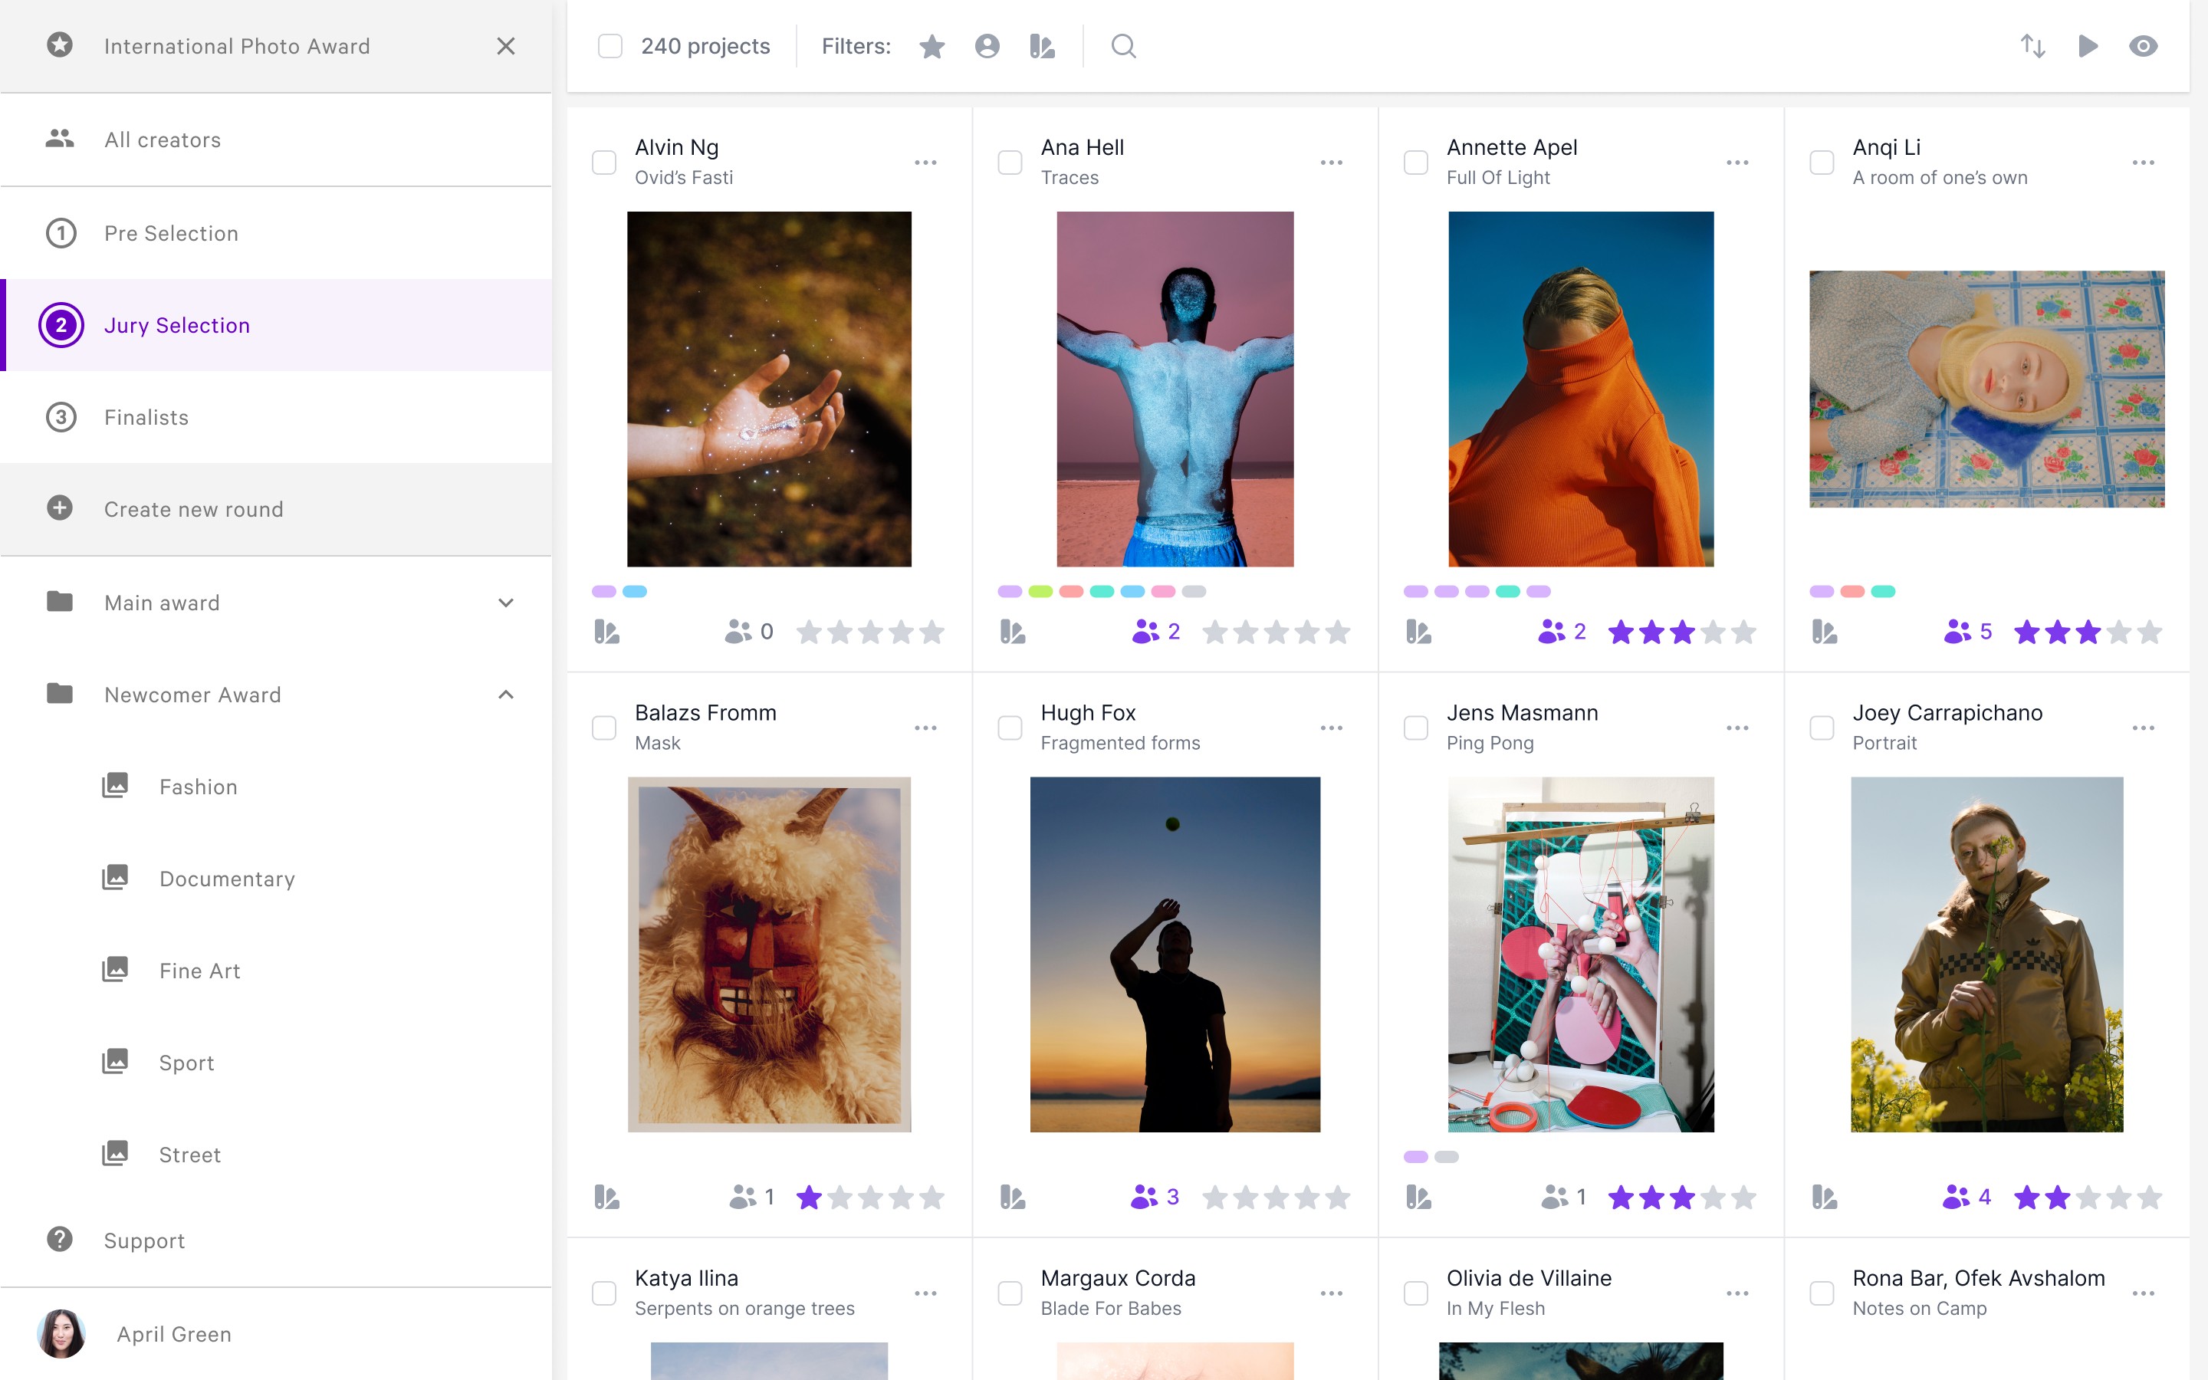Open options menu on Anqi Li's card

point(2144,162)
